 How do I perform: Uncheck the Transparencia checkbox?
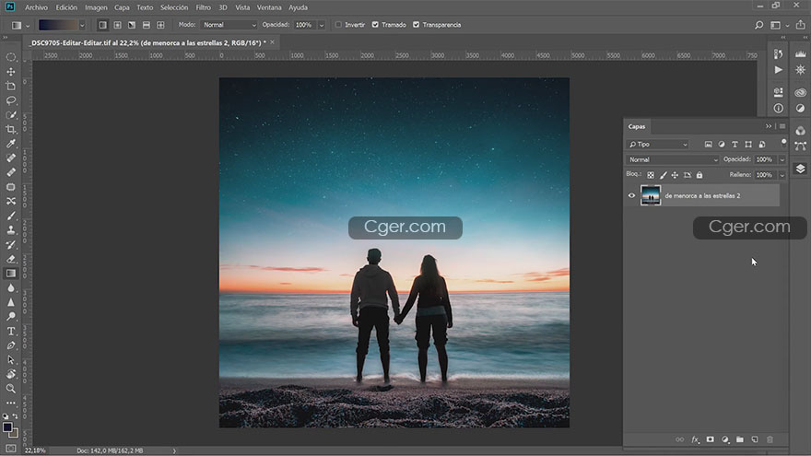[416, 25]
